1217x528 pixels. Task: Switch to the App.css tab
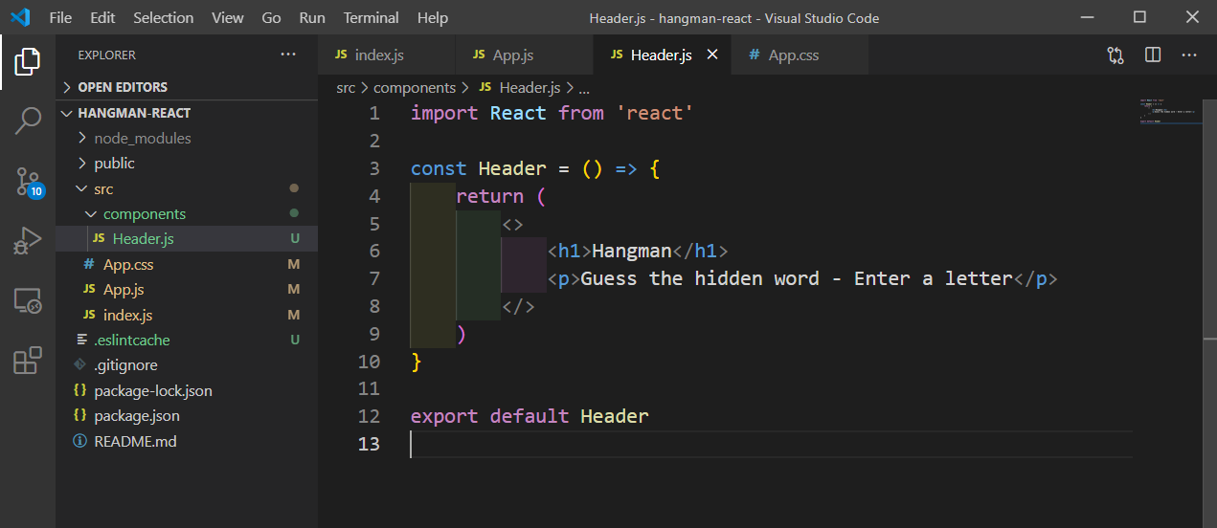800,55
